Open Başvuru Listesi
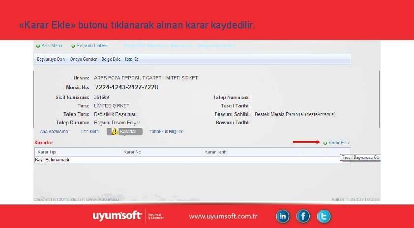Image resolution: width=414 pixels, height=228 pixels. pos(92,46)
